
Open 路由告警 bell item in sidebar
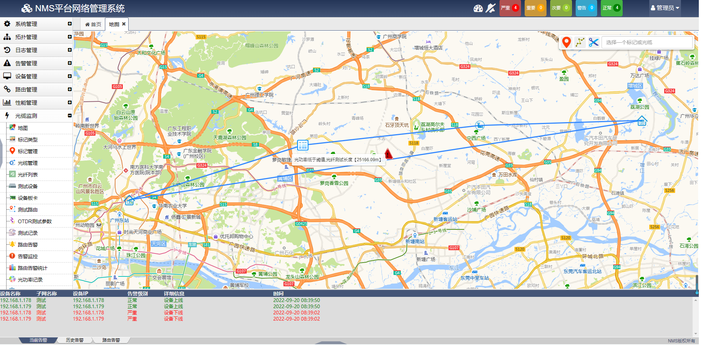click(x=28, y=245)
